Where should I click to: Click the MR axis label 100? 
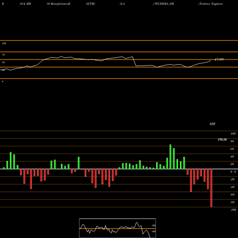[233, 134]
